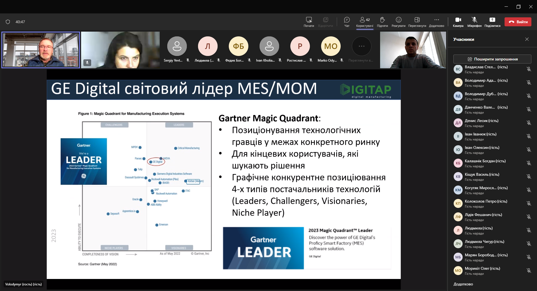Select Sergiy Yevt... participant tile
Viewport: 537px width, 291px height.
(177, 50)
